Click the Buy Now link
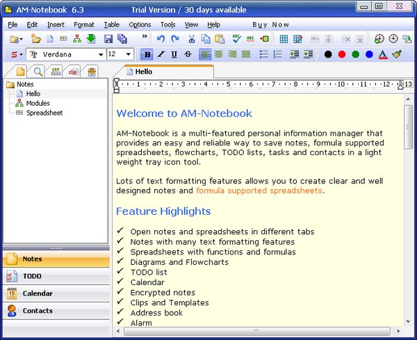Viewport: 417px width, 340px height. (270, 25)
